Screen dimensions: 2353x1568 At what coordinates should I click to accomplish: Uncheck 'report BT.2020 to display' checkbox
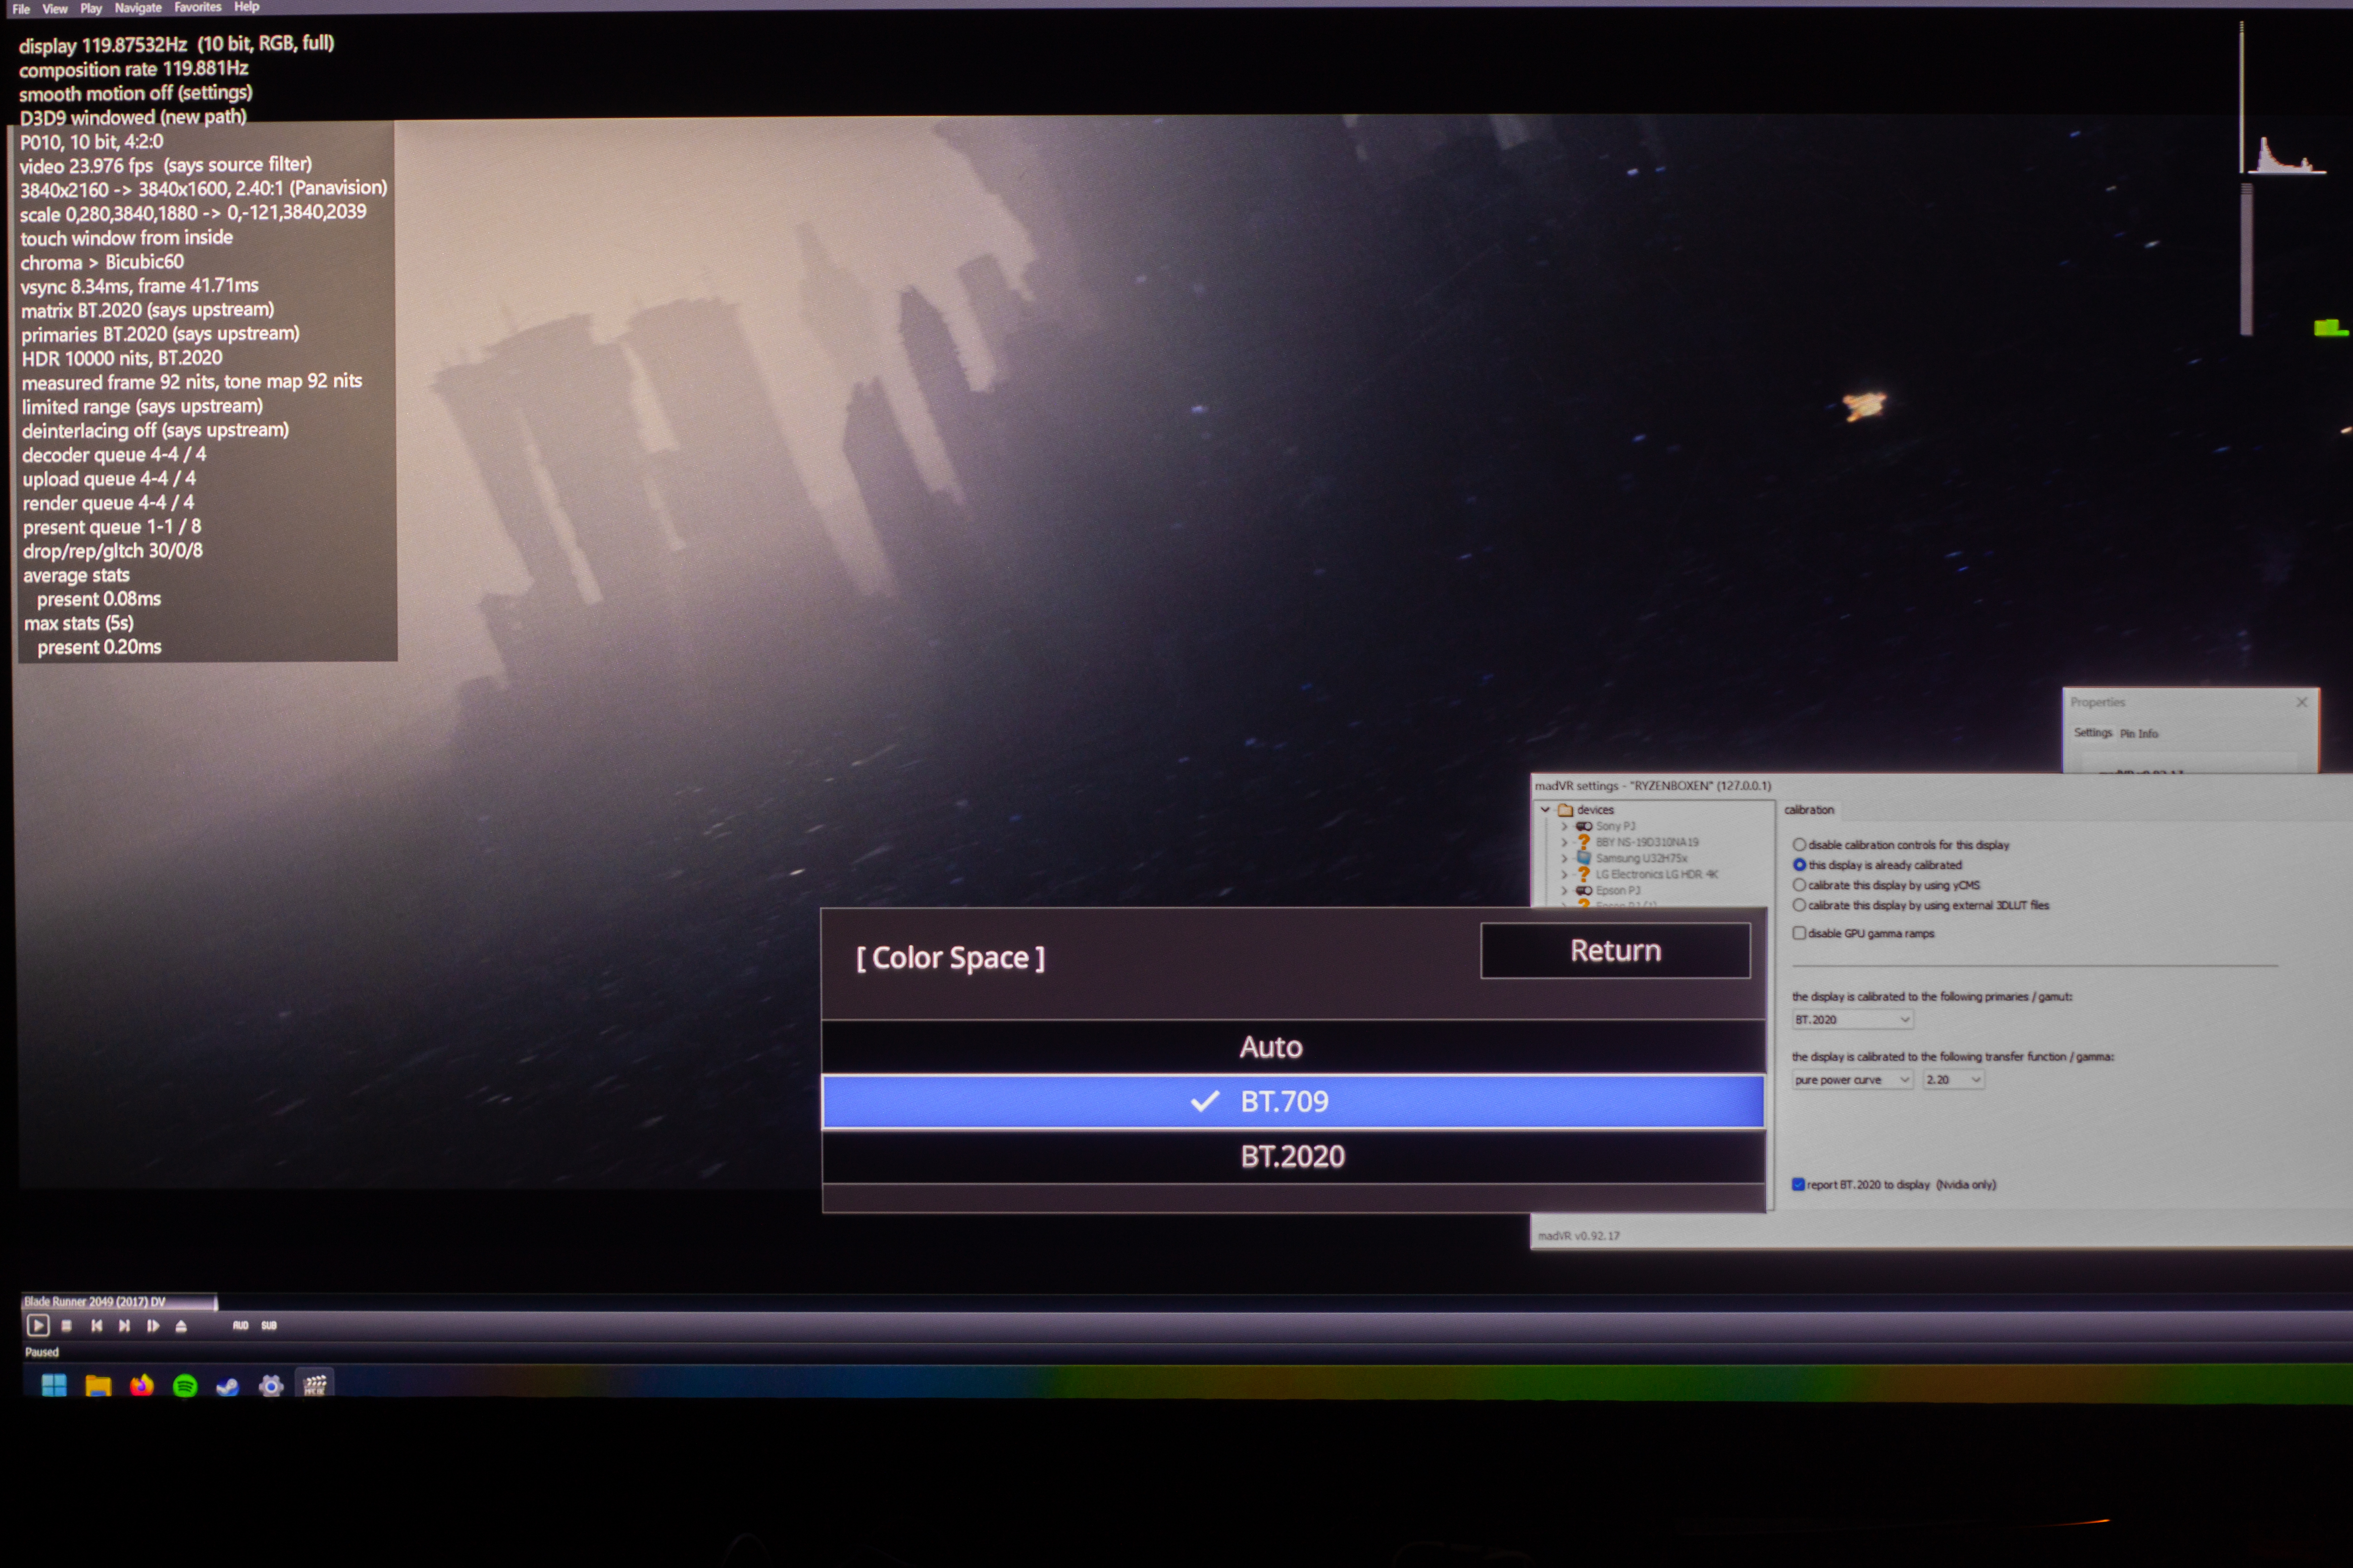1798,1185
